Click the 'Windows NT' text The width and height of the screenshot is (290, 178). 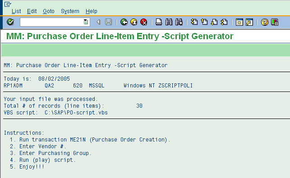(x=139, y=86)
